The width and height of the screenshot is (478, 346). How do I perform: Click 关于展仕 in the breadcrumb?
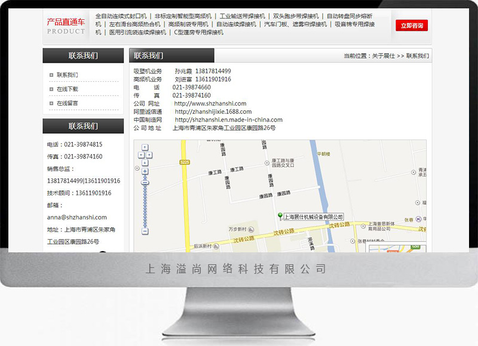(x=383, y=56)
